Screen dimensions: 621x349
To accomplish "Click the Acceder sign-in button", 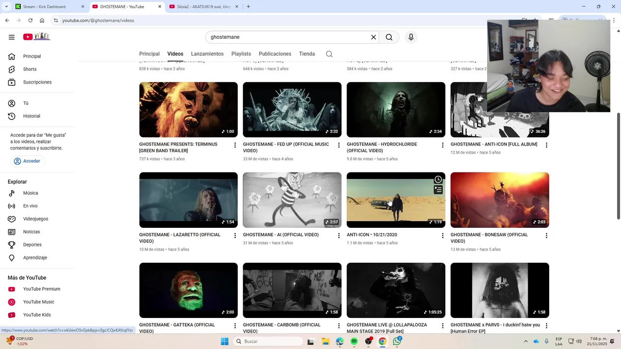I will coord(28,161).
